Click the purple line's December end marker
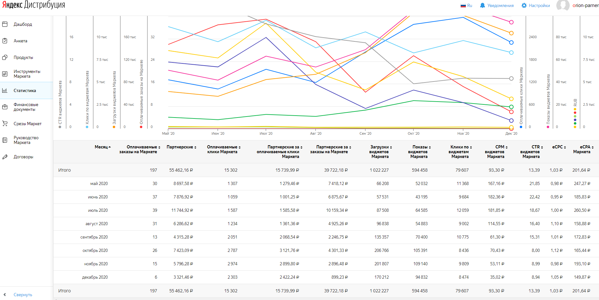Screen dimensions: 599x300 point(511,120)
